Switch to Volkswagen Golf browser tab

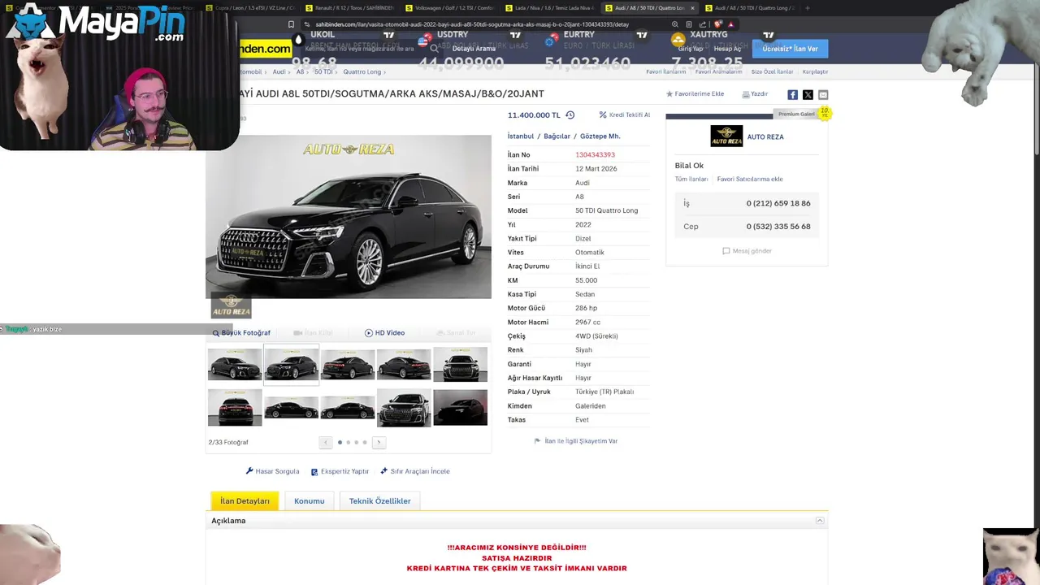[x=449, y=7]
